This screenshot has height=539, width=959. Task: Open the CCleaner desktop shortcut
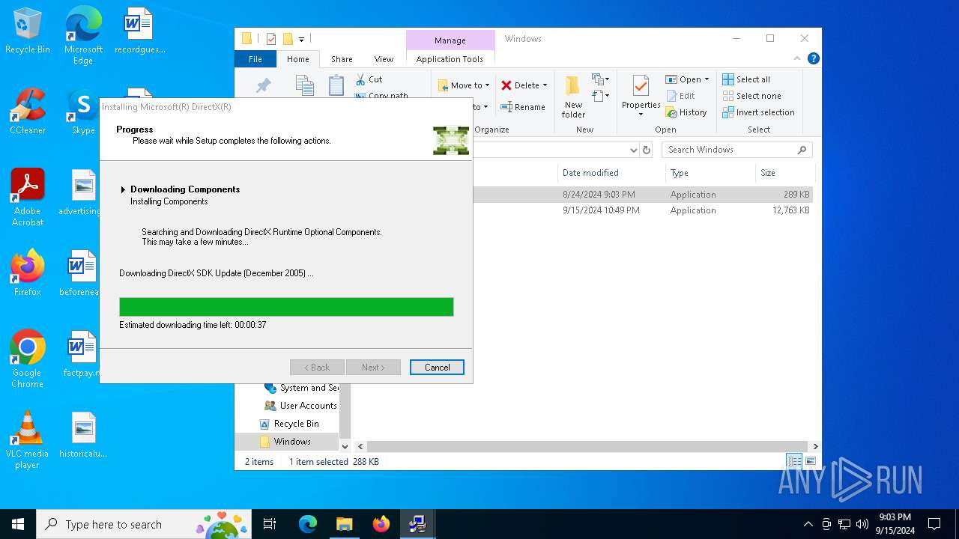click(28, 112)
